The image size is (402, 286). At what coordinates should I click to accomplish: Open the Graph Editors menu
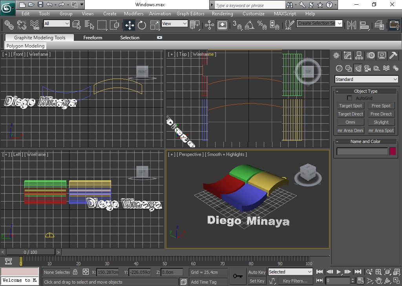(190, 14)
